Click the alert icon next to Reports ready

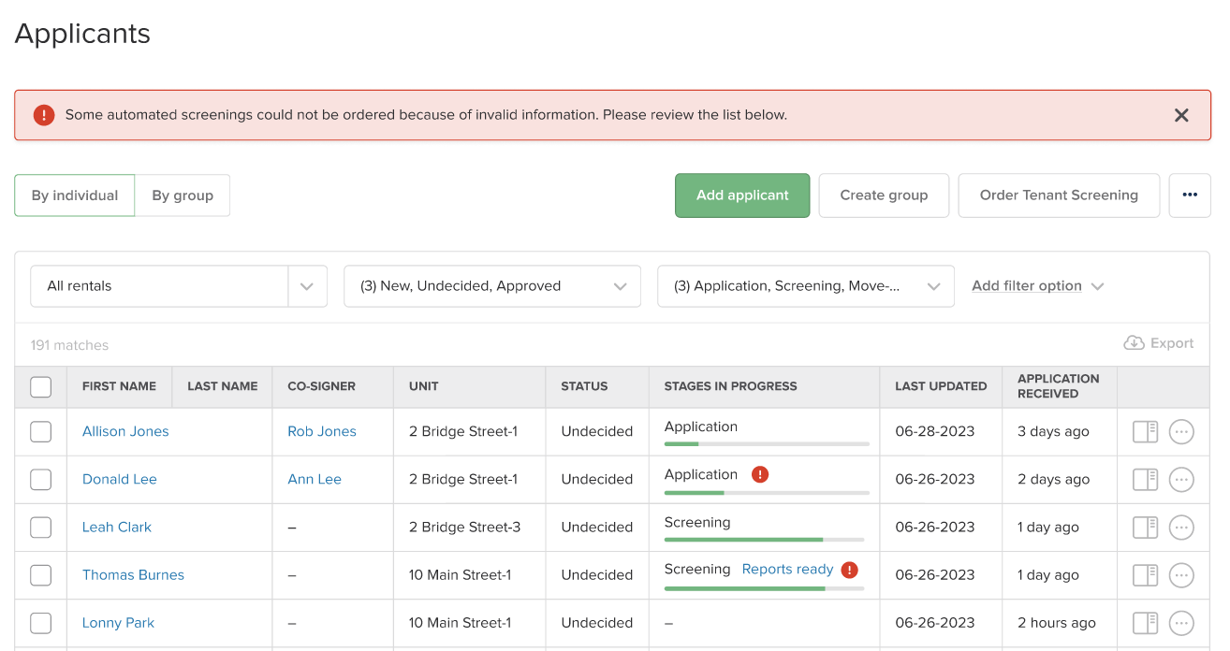pos(848,569)
